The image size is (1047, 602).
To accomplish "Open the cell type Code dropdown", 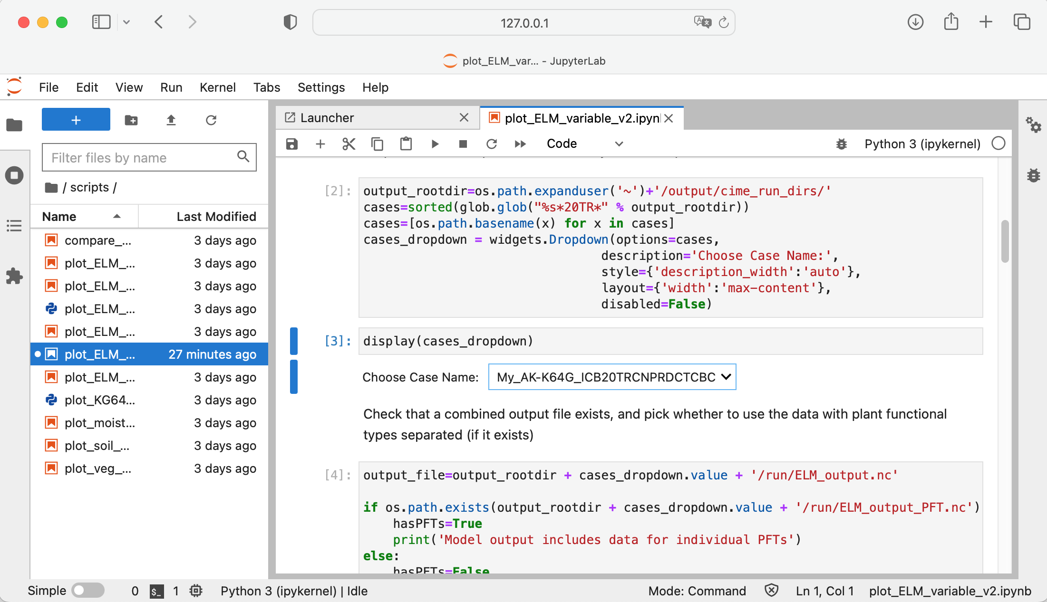I will click(584, 144).
